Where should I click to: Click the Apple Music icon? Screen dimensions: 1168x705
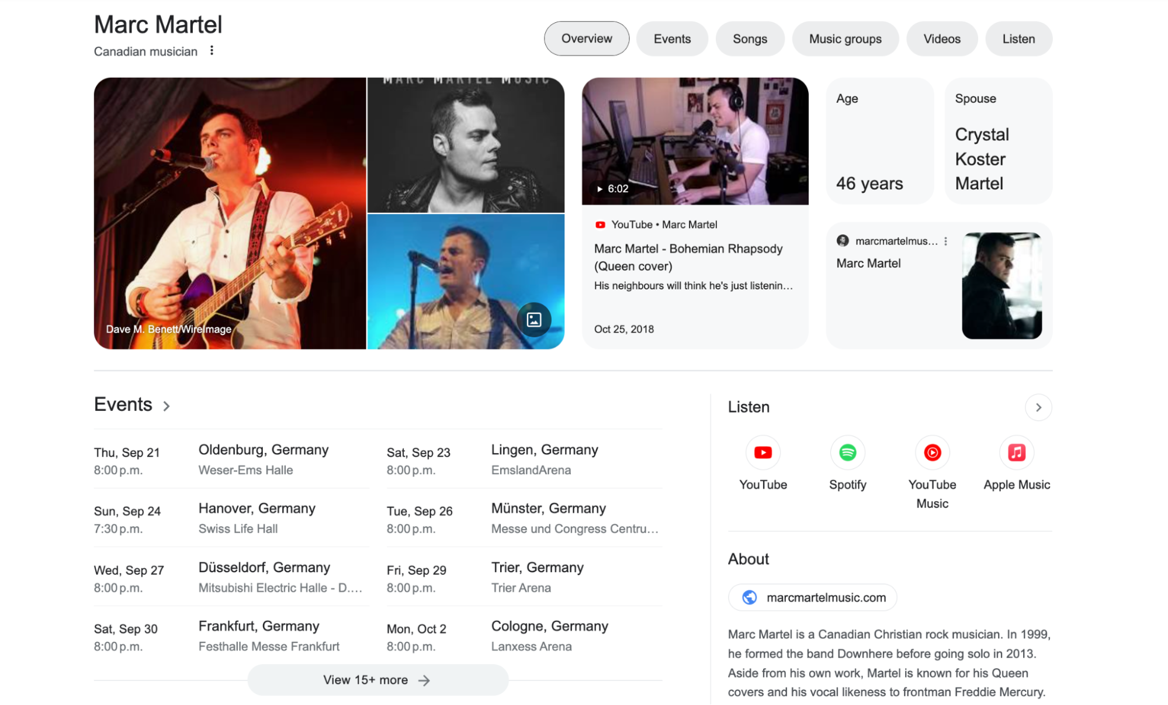1016,453
